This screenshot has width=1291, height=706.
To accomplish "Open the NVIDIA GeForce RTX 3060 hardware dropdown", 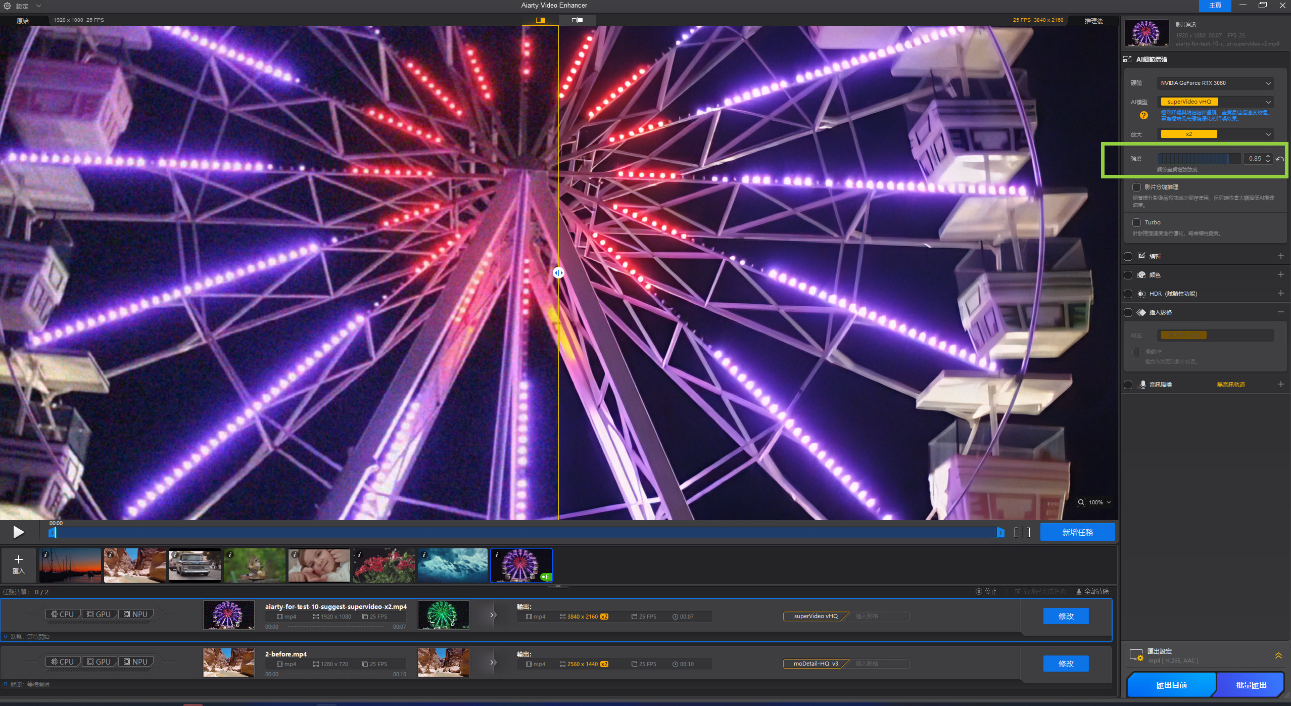I will coord(1215,83).
